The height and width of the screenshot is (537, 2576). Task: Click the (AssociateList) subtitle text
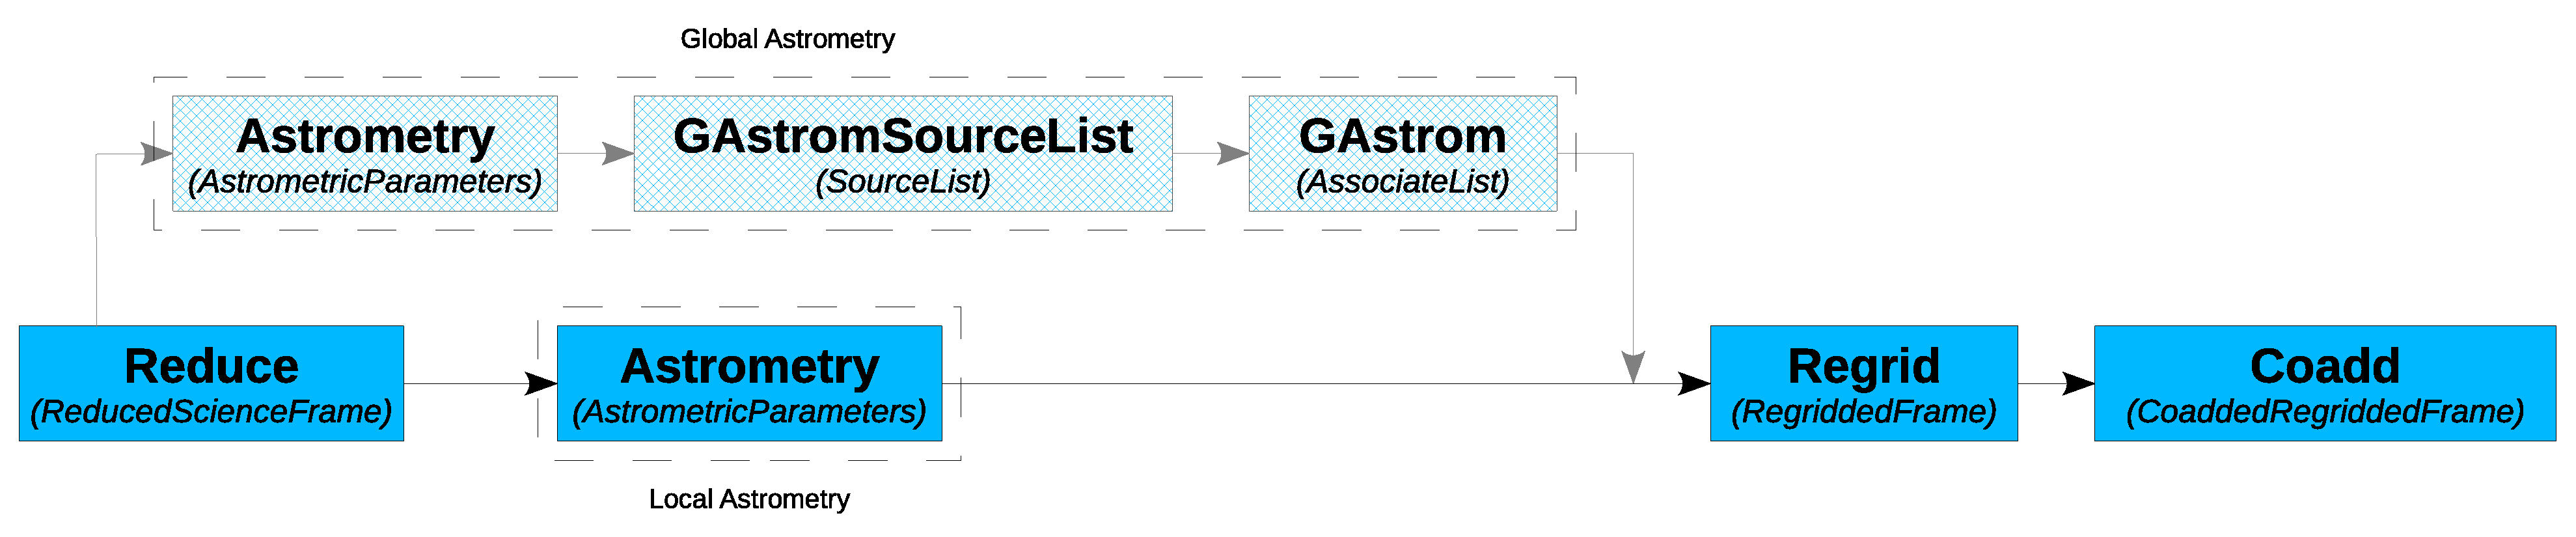point(1402,181)
